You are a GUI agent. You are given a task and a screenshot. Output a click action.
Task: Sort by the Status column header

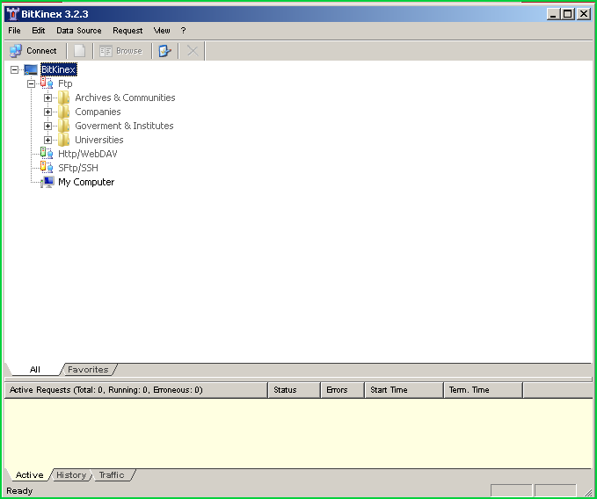point(295,390)
